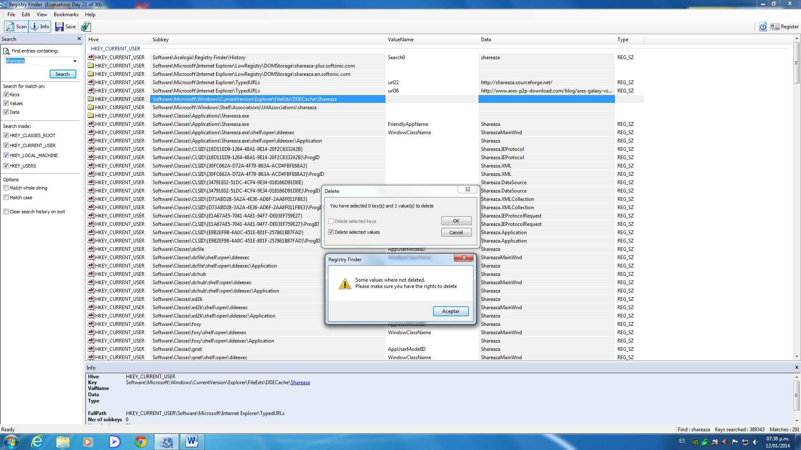Screen dimensions: 801x450
Task: Click the Search button to find entries
Action: pos(62,74)
